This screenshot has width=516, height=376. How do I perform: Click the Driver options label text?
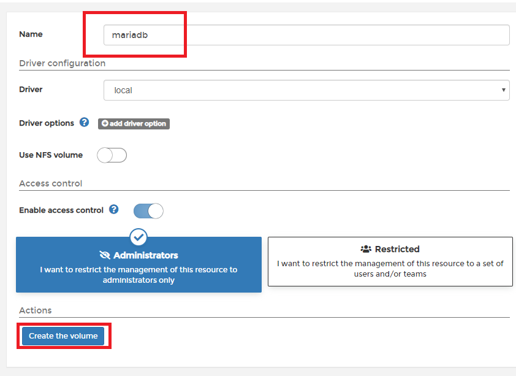tap(47, 123)
